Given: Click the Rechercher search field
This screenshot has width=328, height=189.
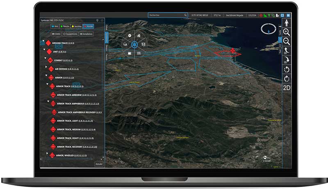Looking at the screenshot, I should pyautogui.click(x=166, y=15).
